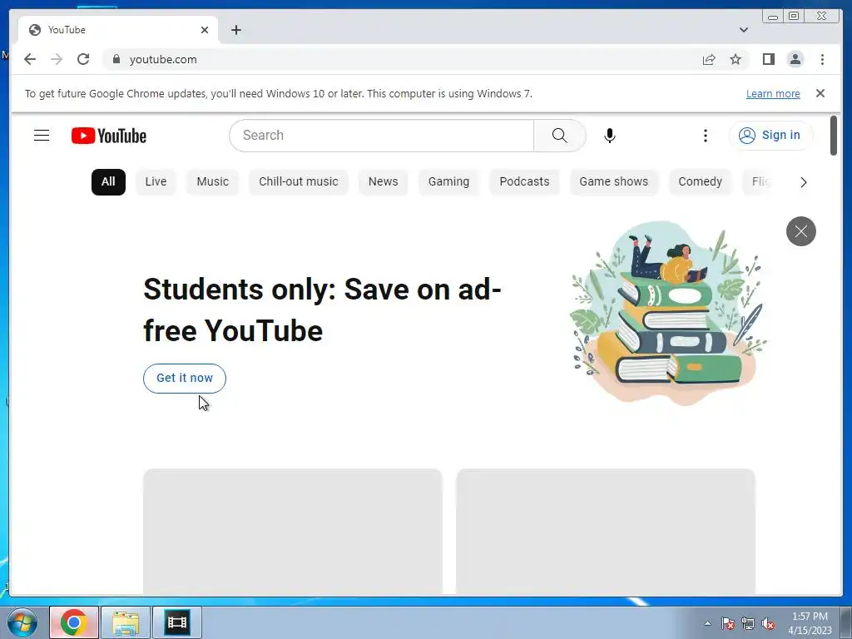Open the YouTube hamburger guide menu
852x639 pixels.
point(42,136)
